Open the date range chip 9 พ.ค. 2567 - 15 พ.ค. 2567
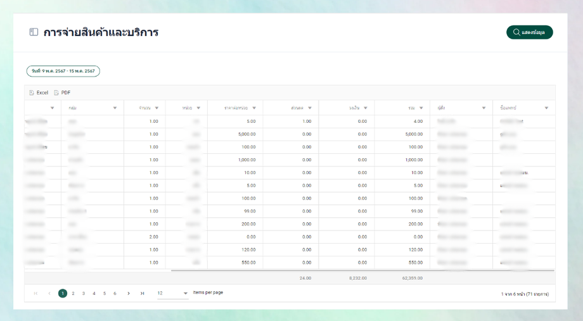 [x=63, y=71]
